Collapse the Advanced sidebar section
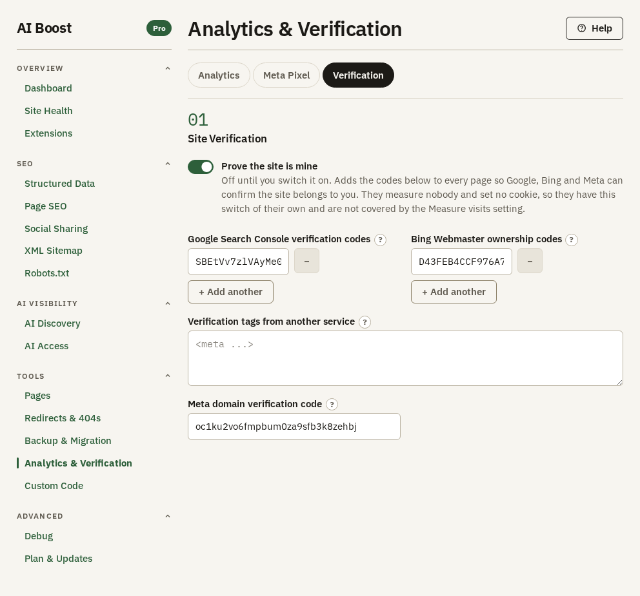Image resolution: width=640 pixels, height=596 pixels. (x=167, y=515)
